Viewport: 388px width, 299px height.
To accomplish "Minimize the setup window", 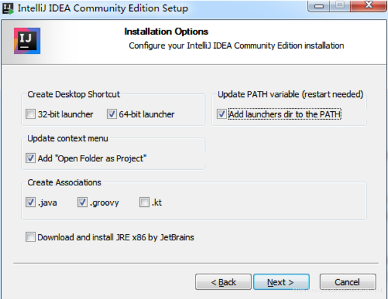I will pyautogui.click(x=319, y=7).
